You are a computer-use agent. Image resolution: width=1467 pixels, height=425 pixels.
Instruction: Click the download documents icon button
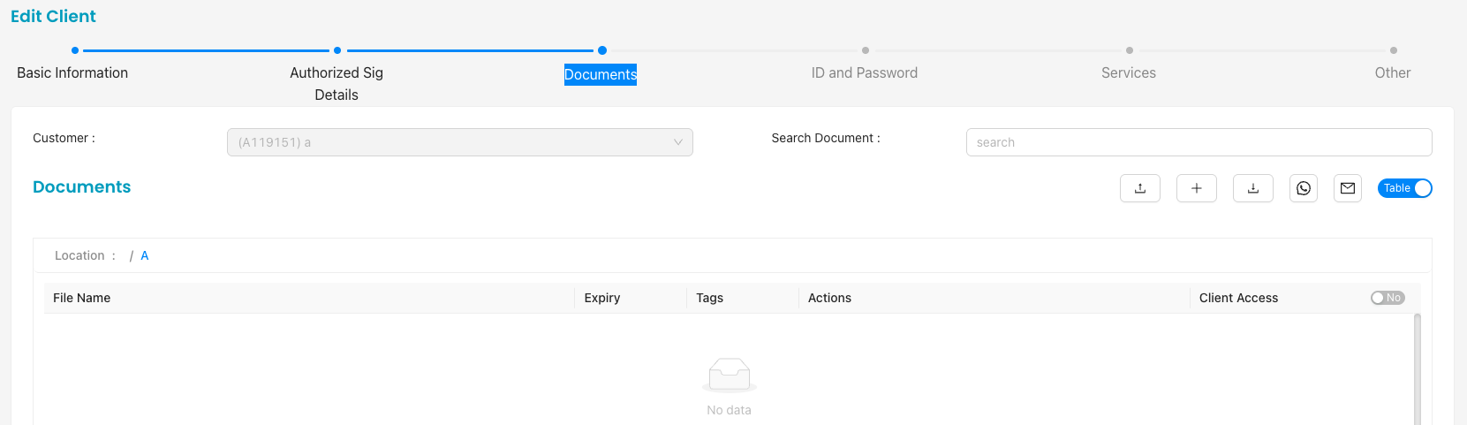[x=1253, y=188]
